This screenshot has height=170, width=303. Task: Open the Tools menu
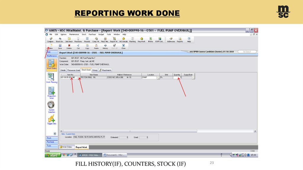[x=109, y=34]
